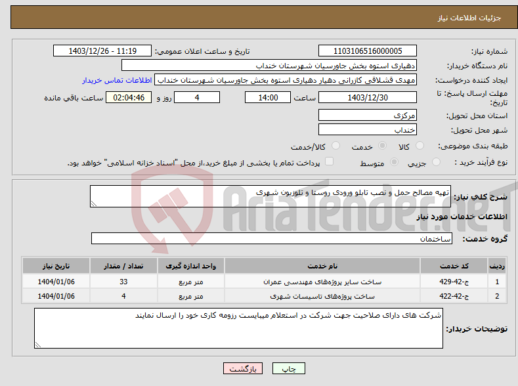The image size is (518, 386).
Task: Click the row number 1 cell
Action: [x=497, y=282]
